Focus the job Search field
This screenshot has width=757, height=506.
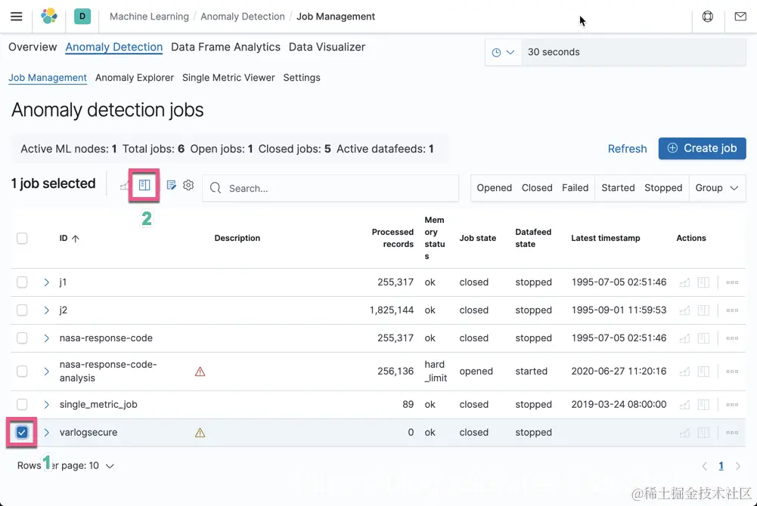pos(330,188)
